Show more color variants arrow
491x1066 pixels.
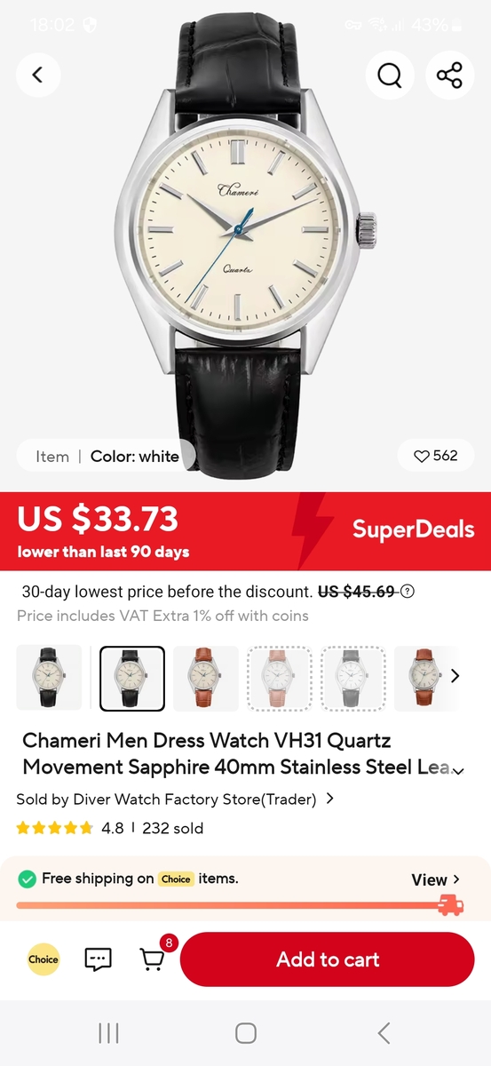click(455, 676)
